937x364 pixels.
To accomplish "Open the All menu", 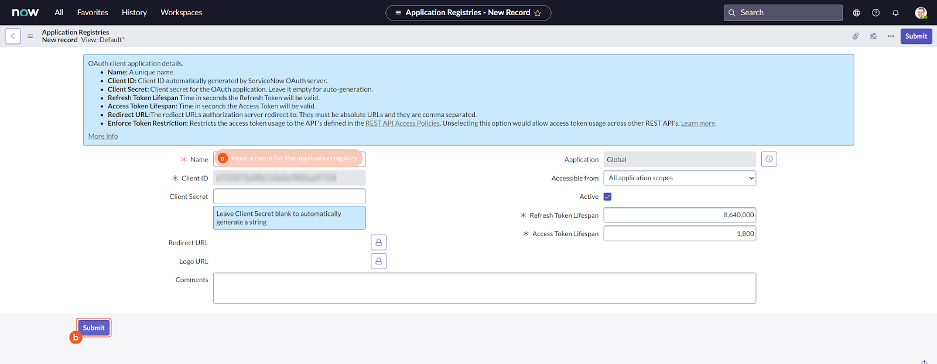I will pos(59,12).
